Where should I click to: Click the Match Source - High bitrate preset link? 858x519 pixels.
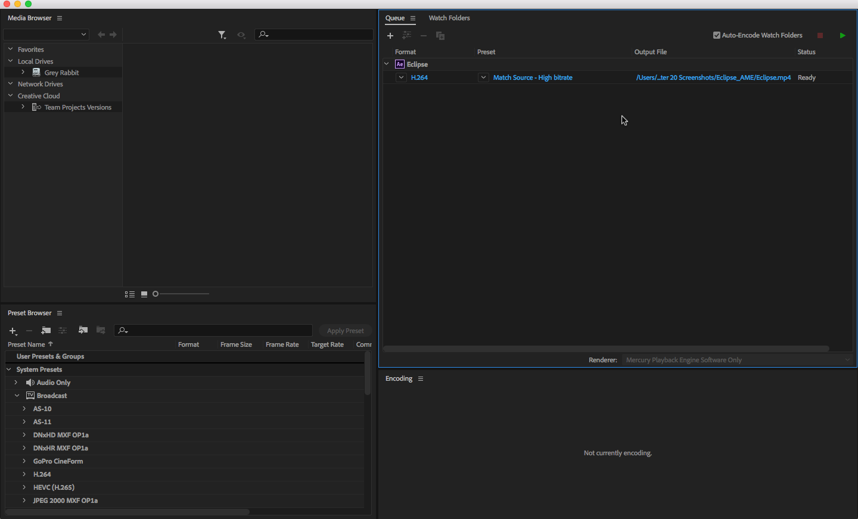[532, 77]
